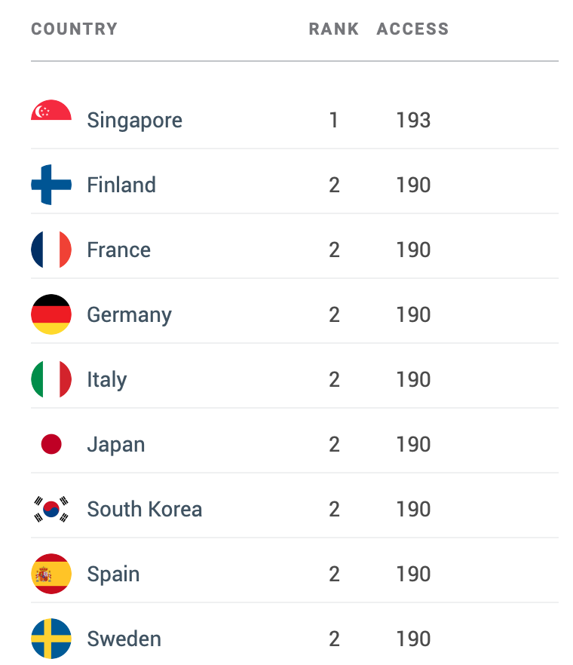Select the Spain country name
The width and height of the screenshot is (573, 665).
click(113, 575)
